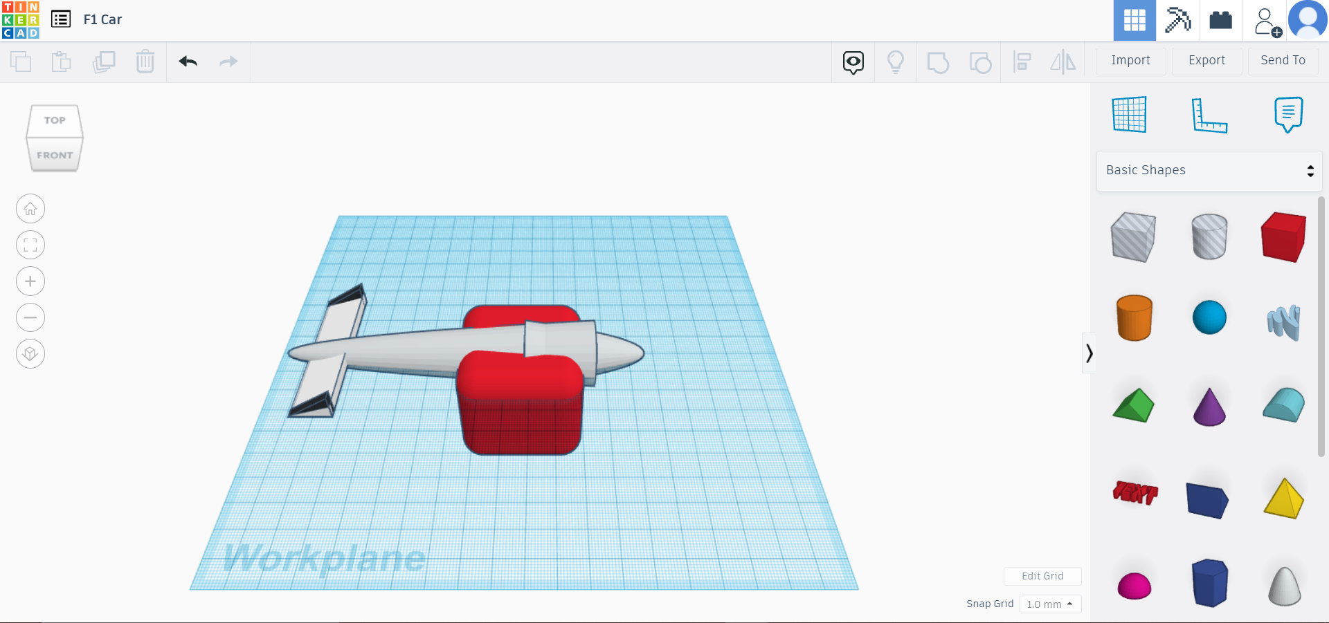Screen dimensions: 1329x623
Task: Click the Home view button
Action: (30, 209)
